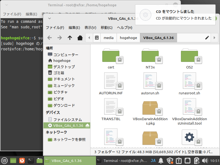Open 表示(V) menu in file manager

pos(90,28)
